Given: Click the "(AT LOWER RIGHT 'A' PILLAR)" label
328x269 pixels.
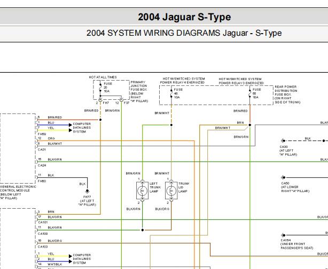Looking at the screenshot, I should tap(295, 189).
